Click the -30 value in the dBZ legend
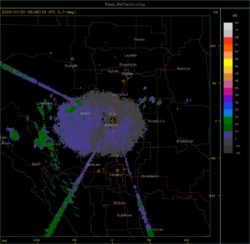Viewport: 250px width, 244px height. (x=238, y=153)
